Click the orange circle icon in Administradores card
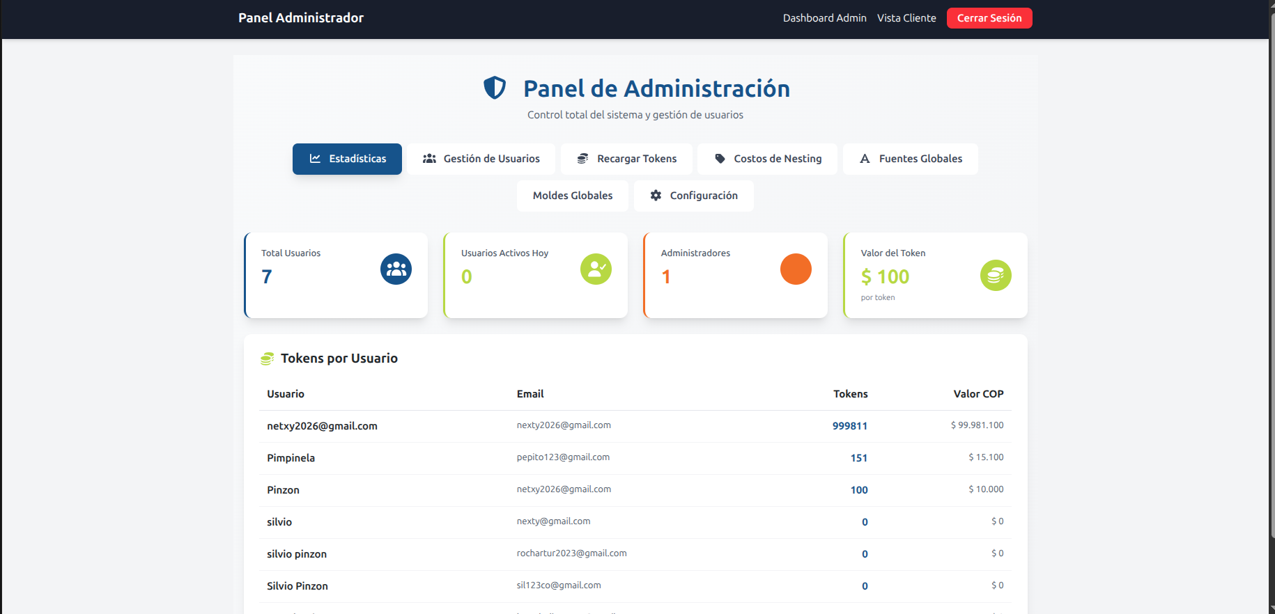Viewport: 1275px width, 614px height. click(x=796, y=269)
